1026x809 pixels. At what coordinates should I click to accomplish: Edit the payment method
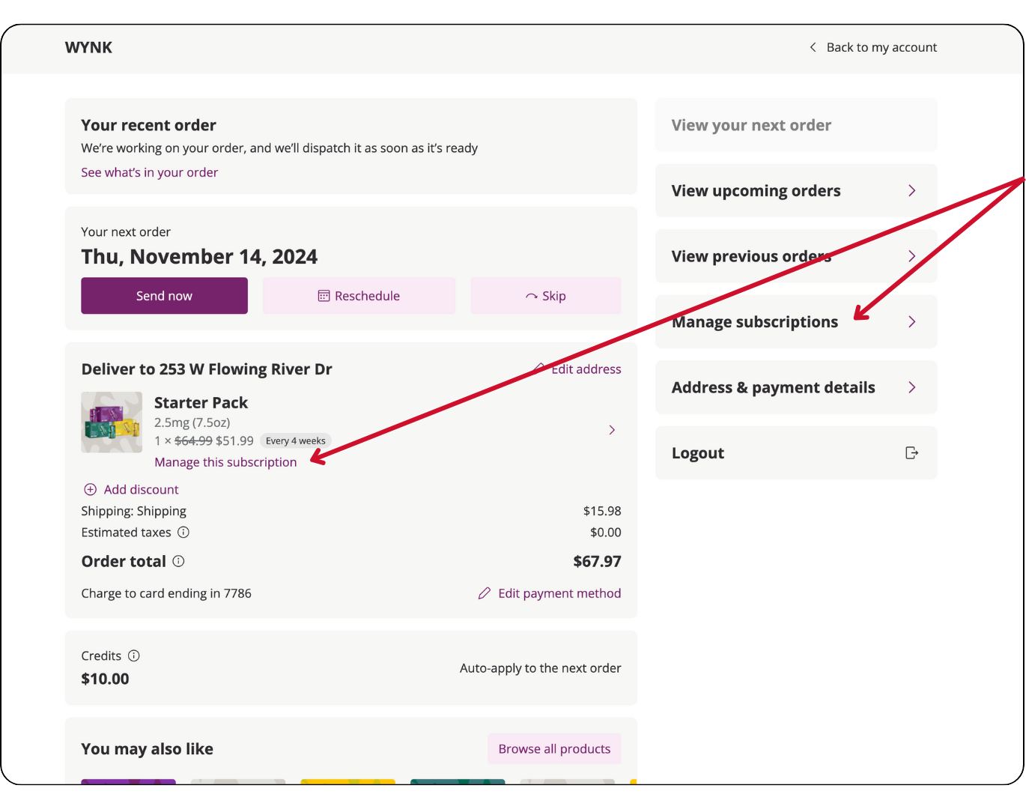[x=550, y=593]
